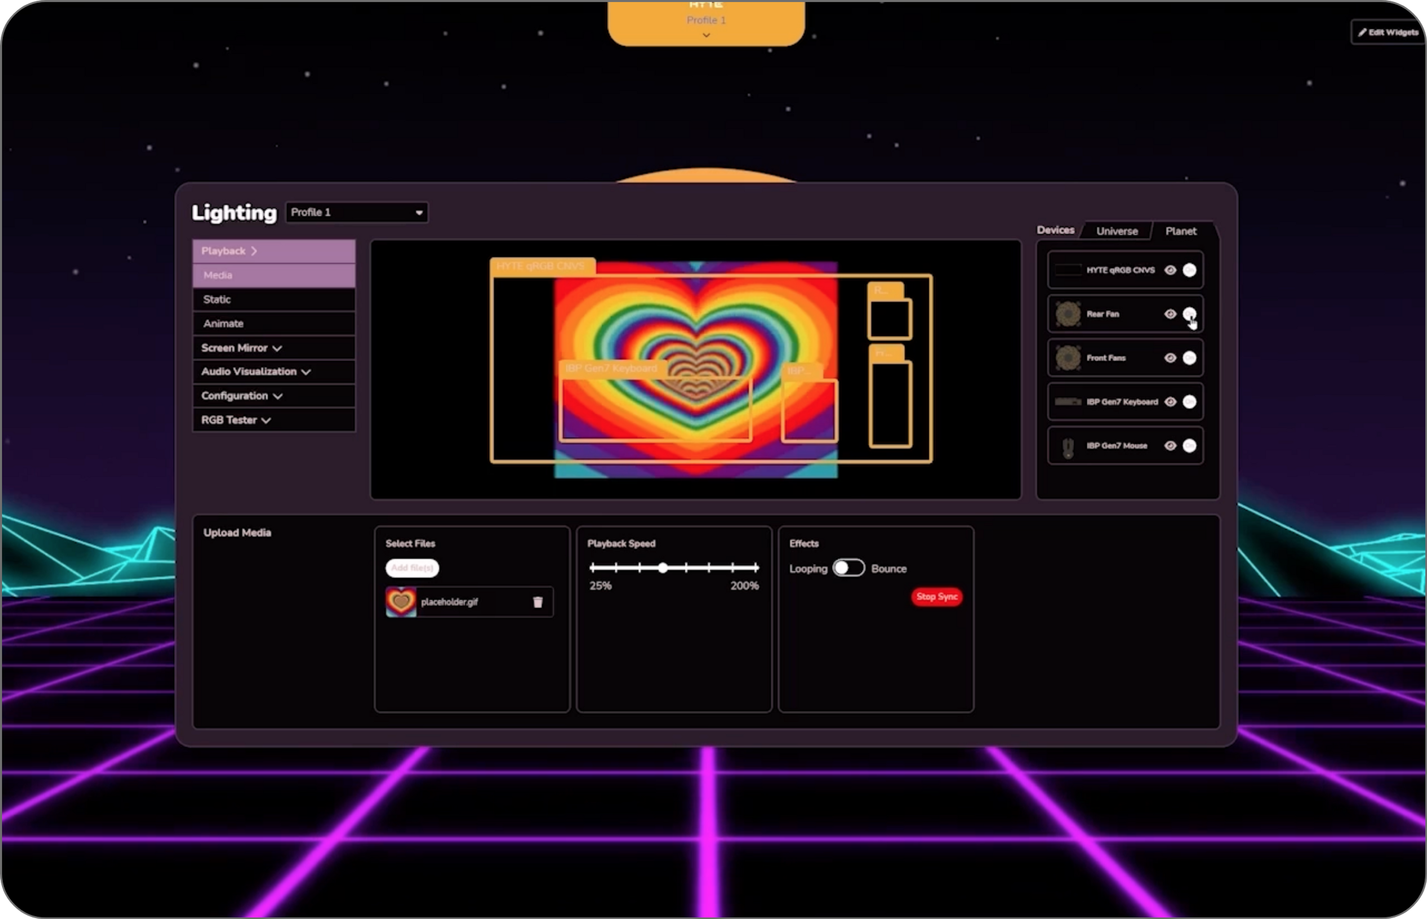Click the Front Fans device icon
Image resolution: width=1427 pixels, height=919 pixels.
coord(1068,358)
